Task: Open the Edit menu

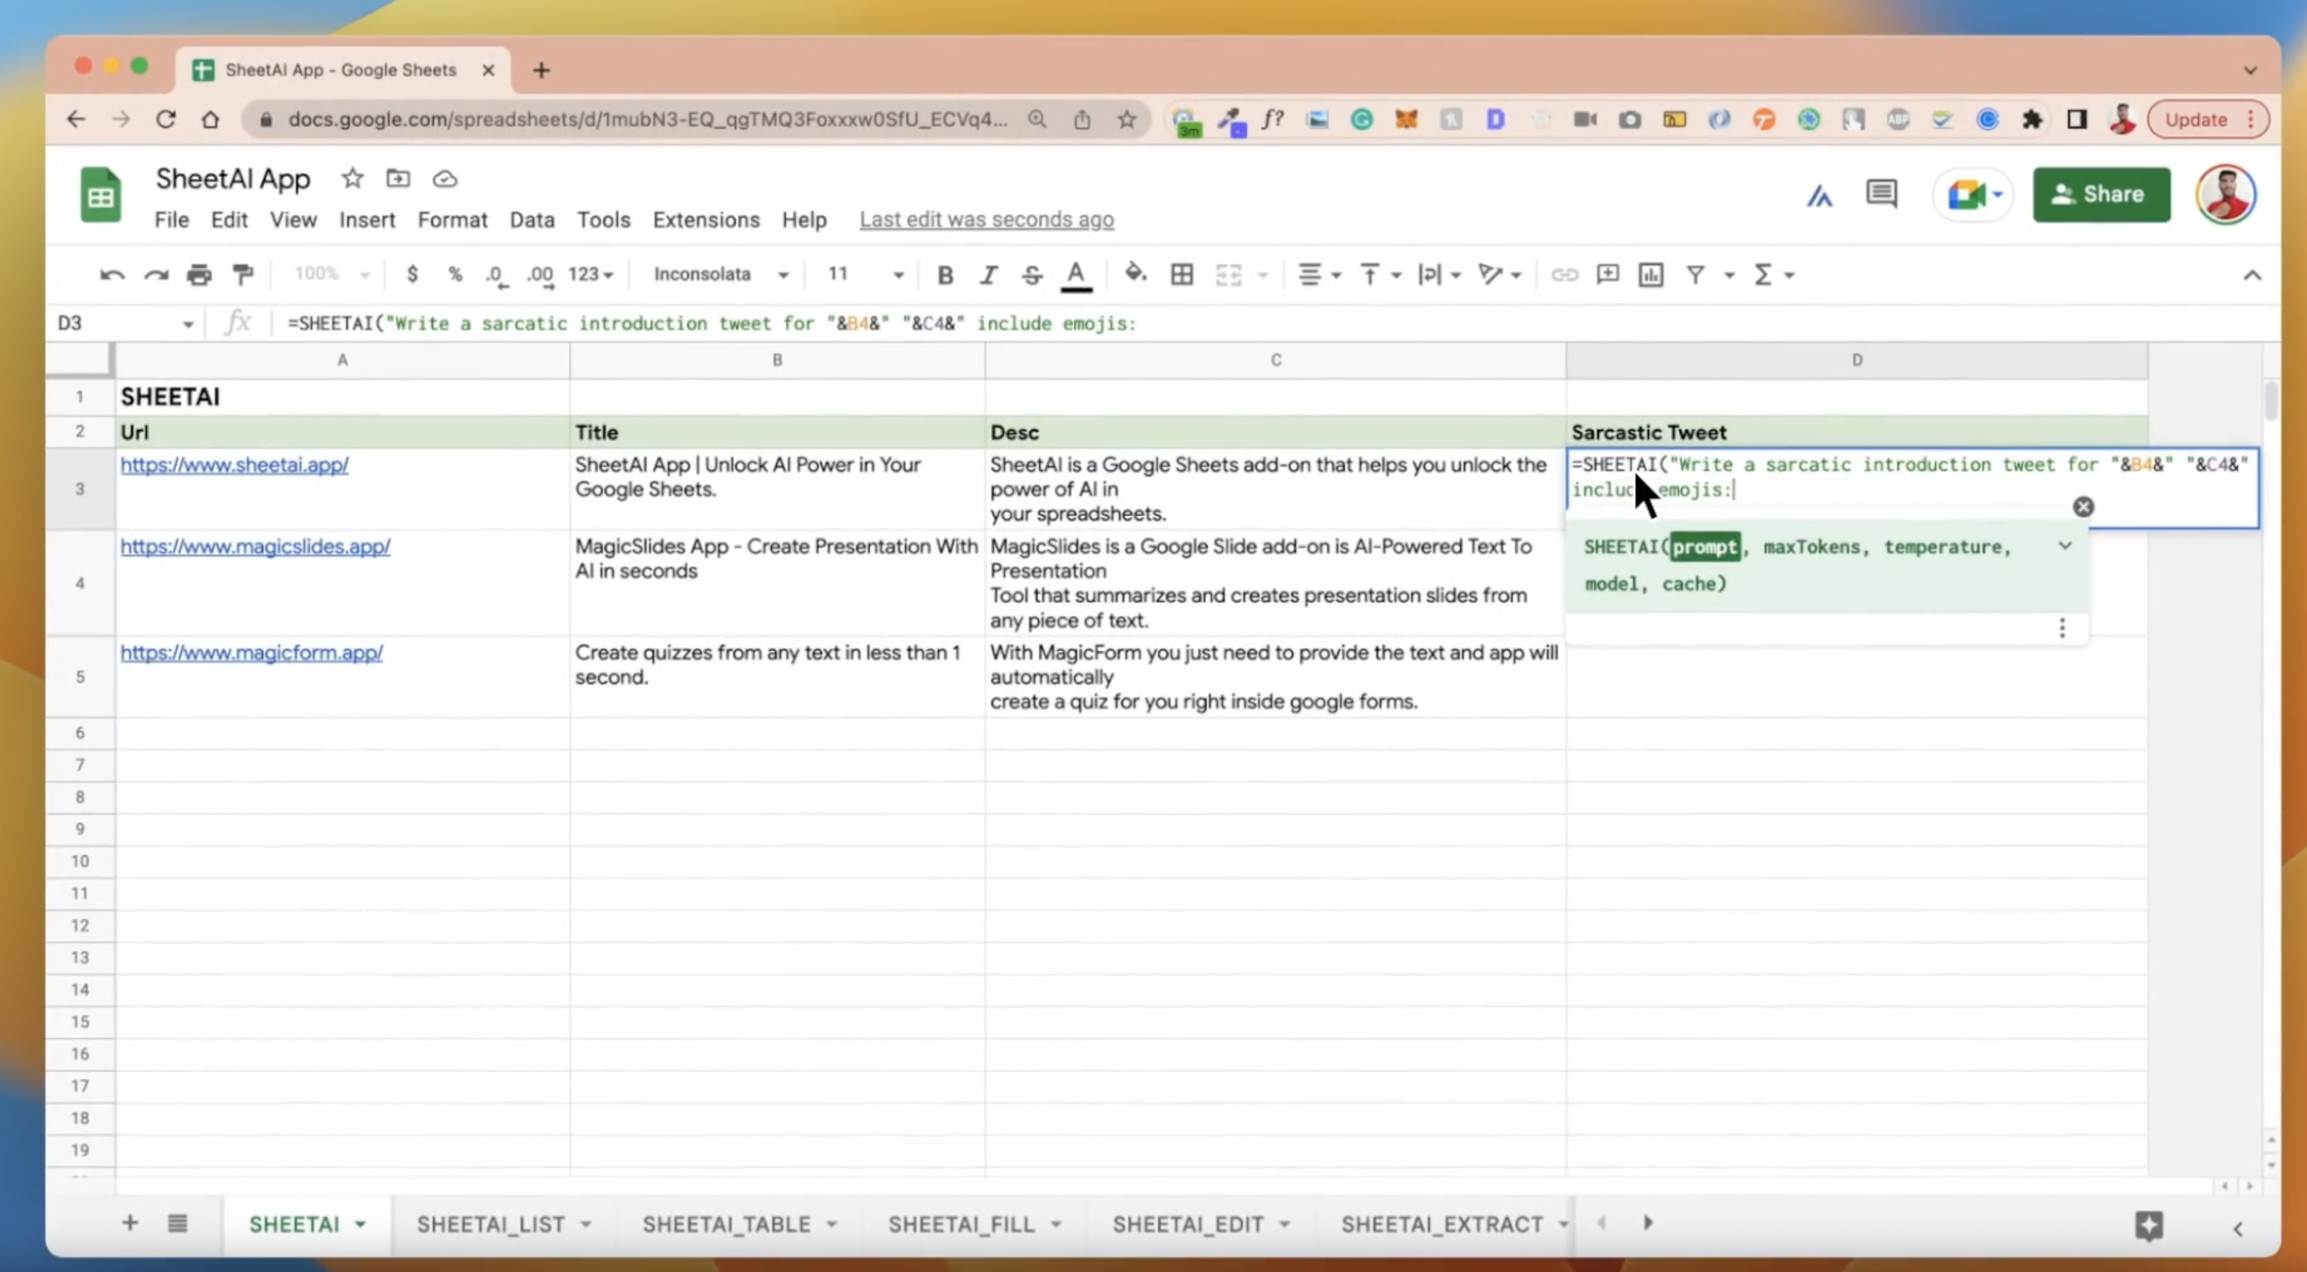Action: click(229, 220)
